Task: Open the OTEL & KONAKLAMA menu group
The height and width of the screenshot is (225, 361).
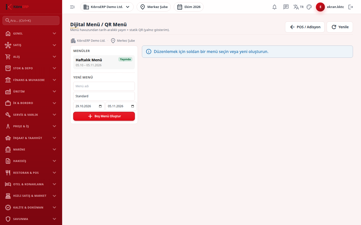Action: click(31, 184)
